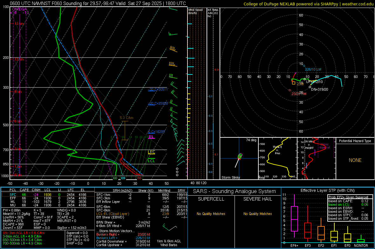Select the ML parcel row

(x=48, y=202)
